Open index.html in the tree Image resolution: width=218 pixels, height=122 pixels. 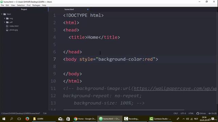pyautogui.click(x=14, y=26)
